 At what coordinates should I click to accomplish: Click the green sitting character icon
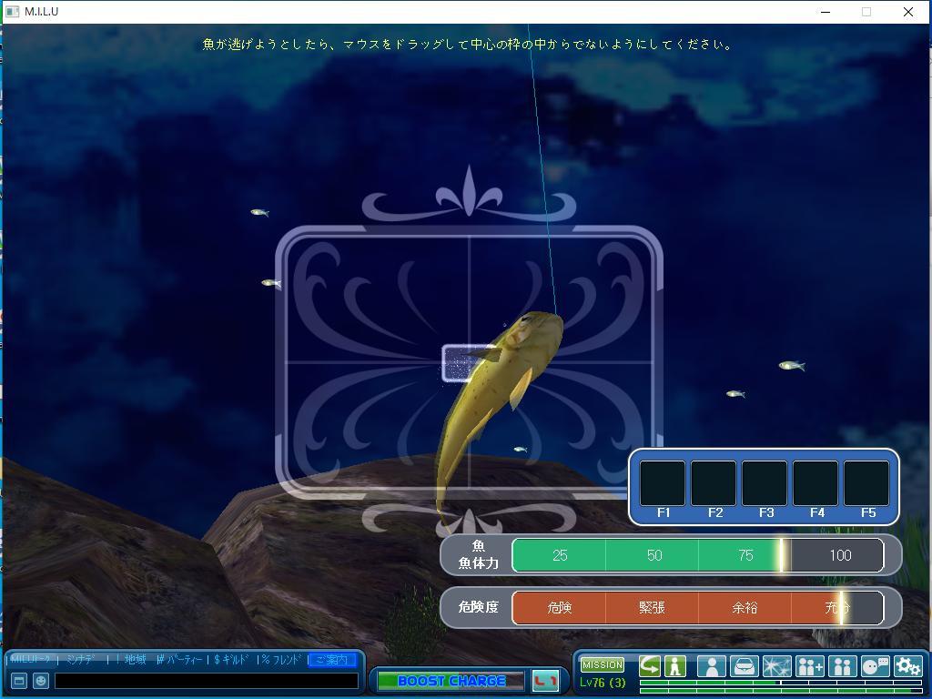pyautogui.click(x=675, y=666)
